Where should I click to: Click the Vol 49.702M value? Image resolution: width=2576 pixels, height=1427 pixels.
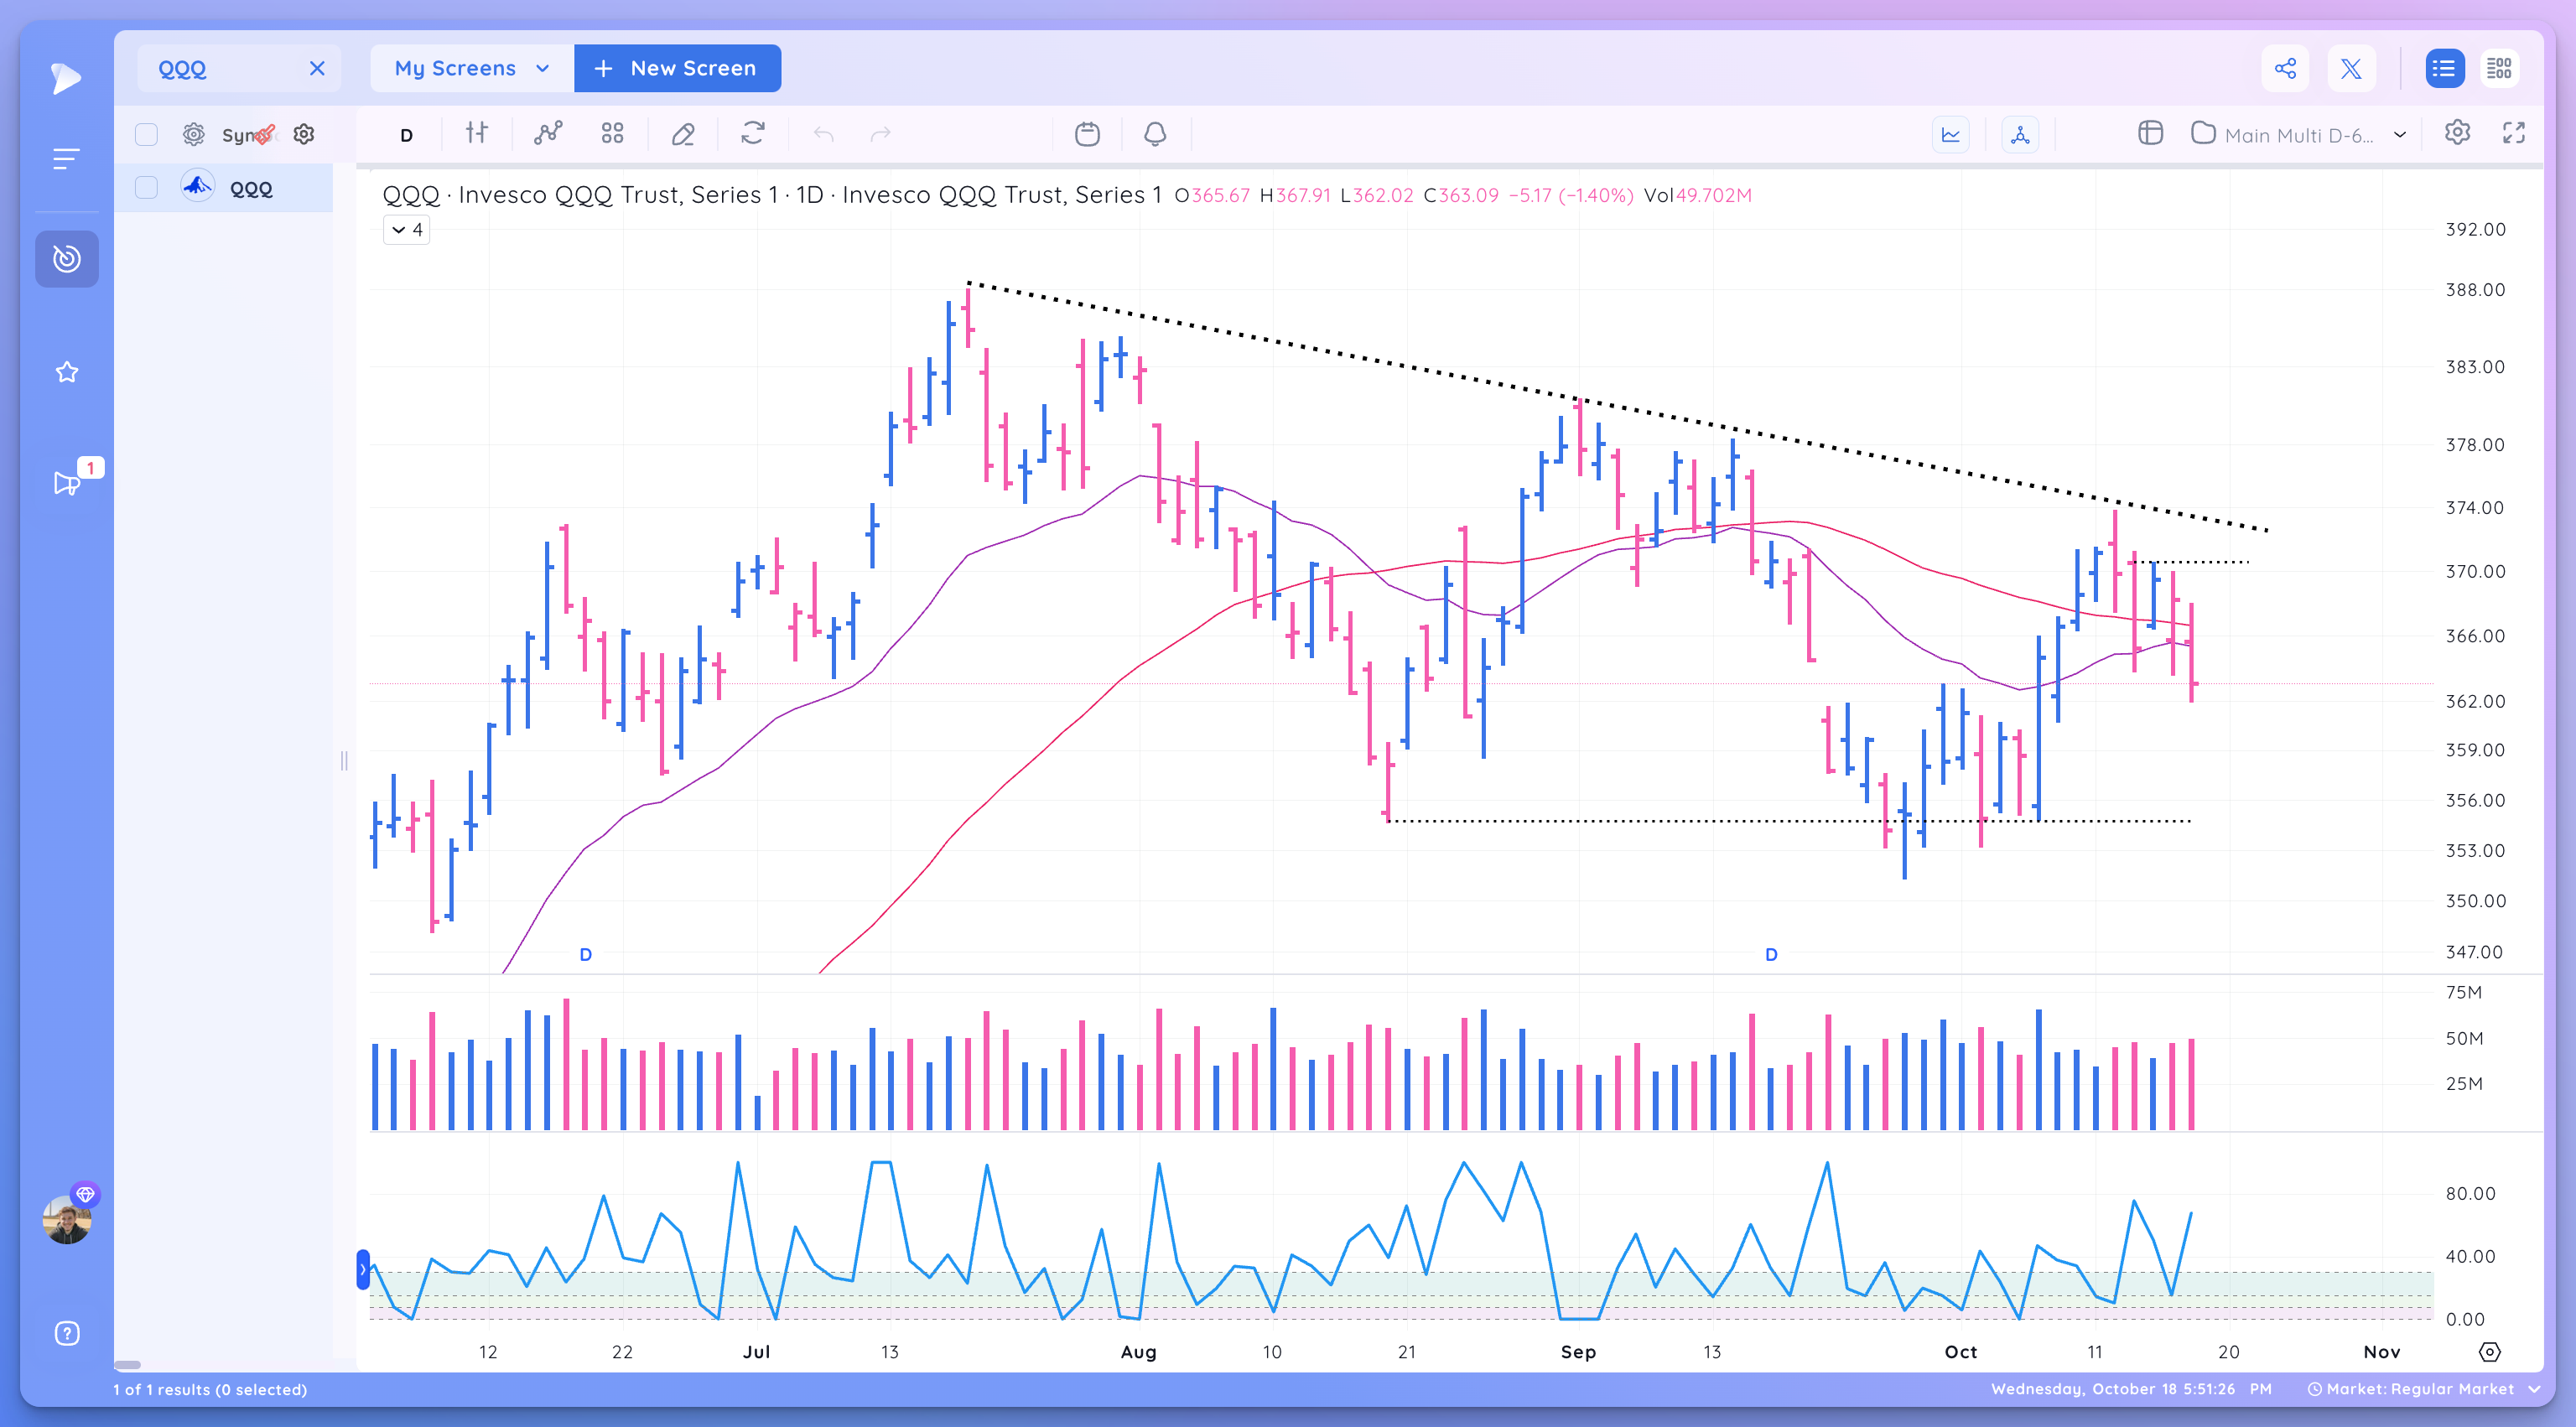coord(1697,195)
